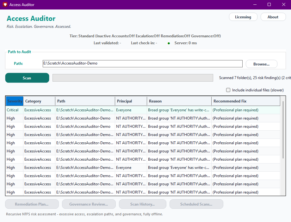This screenshot has width=291, height=222.
Task: Open Scheduled Scans...
Action: tap(196, 204)
